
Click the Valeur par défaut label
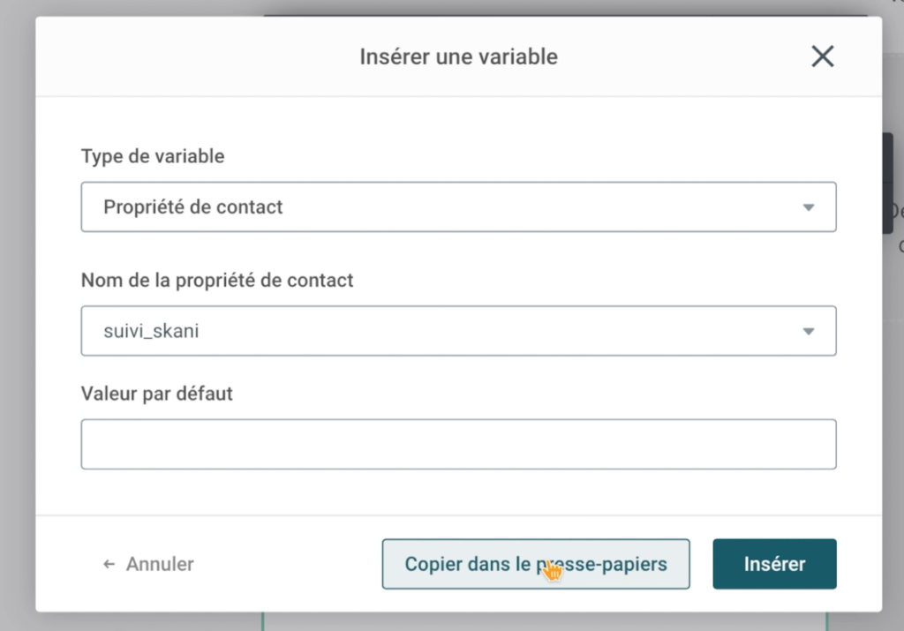tap(157, 394)
